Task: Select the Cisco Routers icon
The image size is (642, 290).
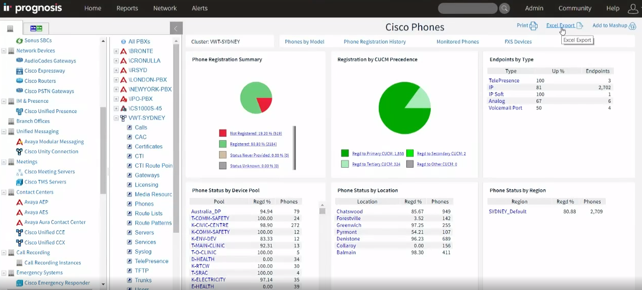Action: 19,81
